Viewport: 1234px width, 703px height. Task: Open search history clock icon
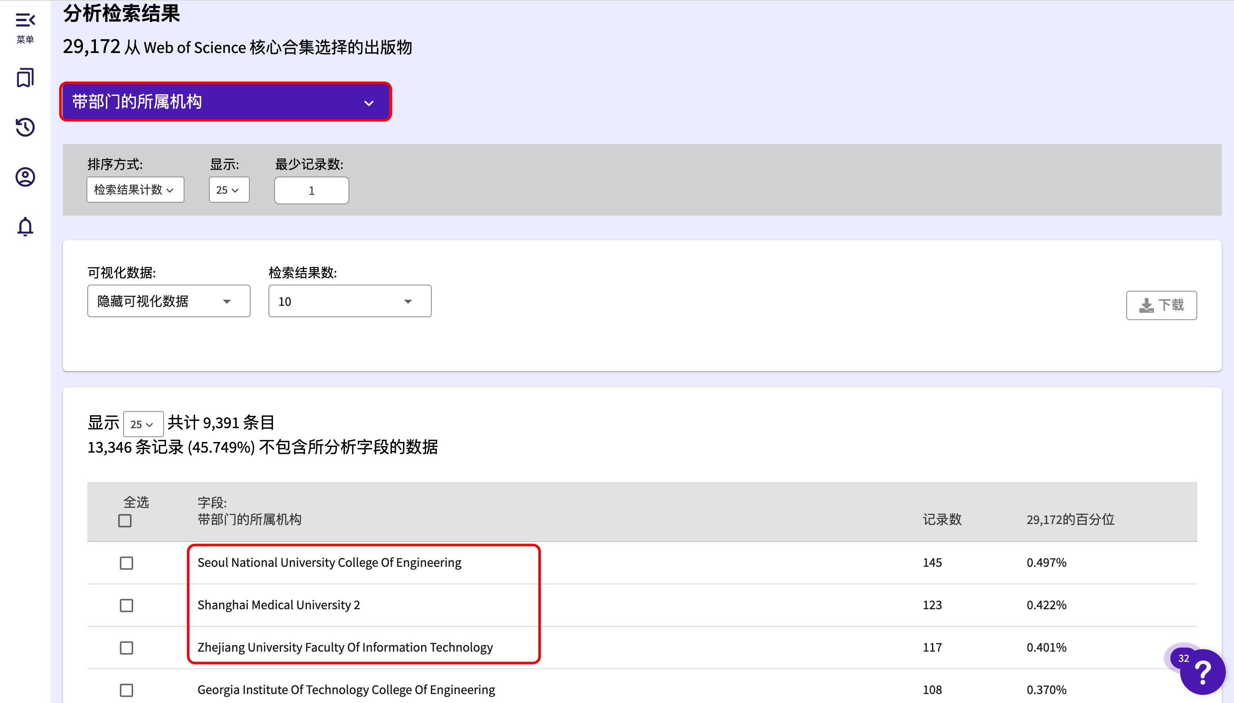click(x=25, y=128)
